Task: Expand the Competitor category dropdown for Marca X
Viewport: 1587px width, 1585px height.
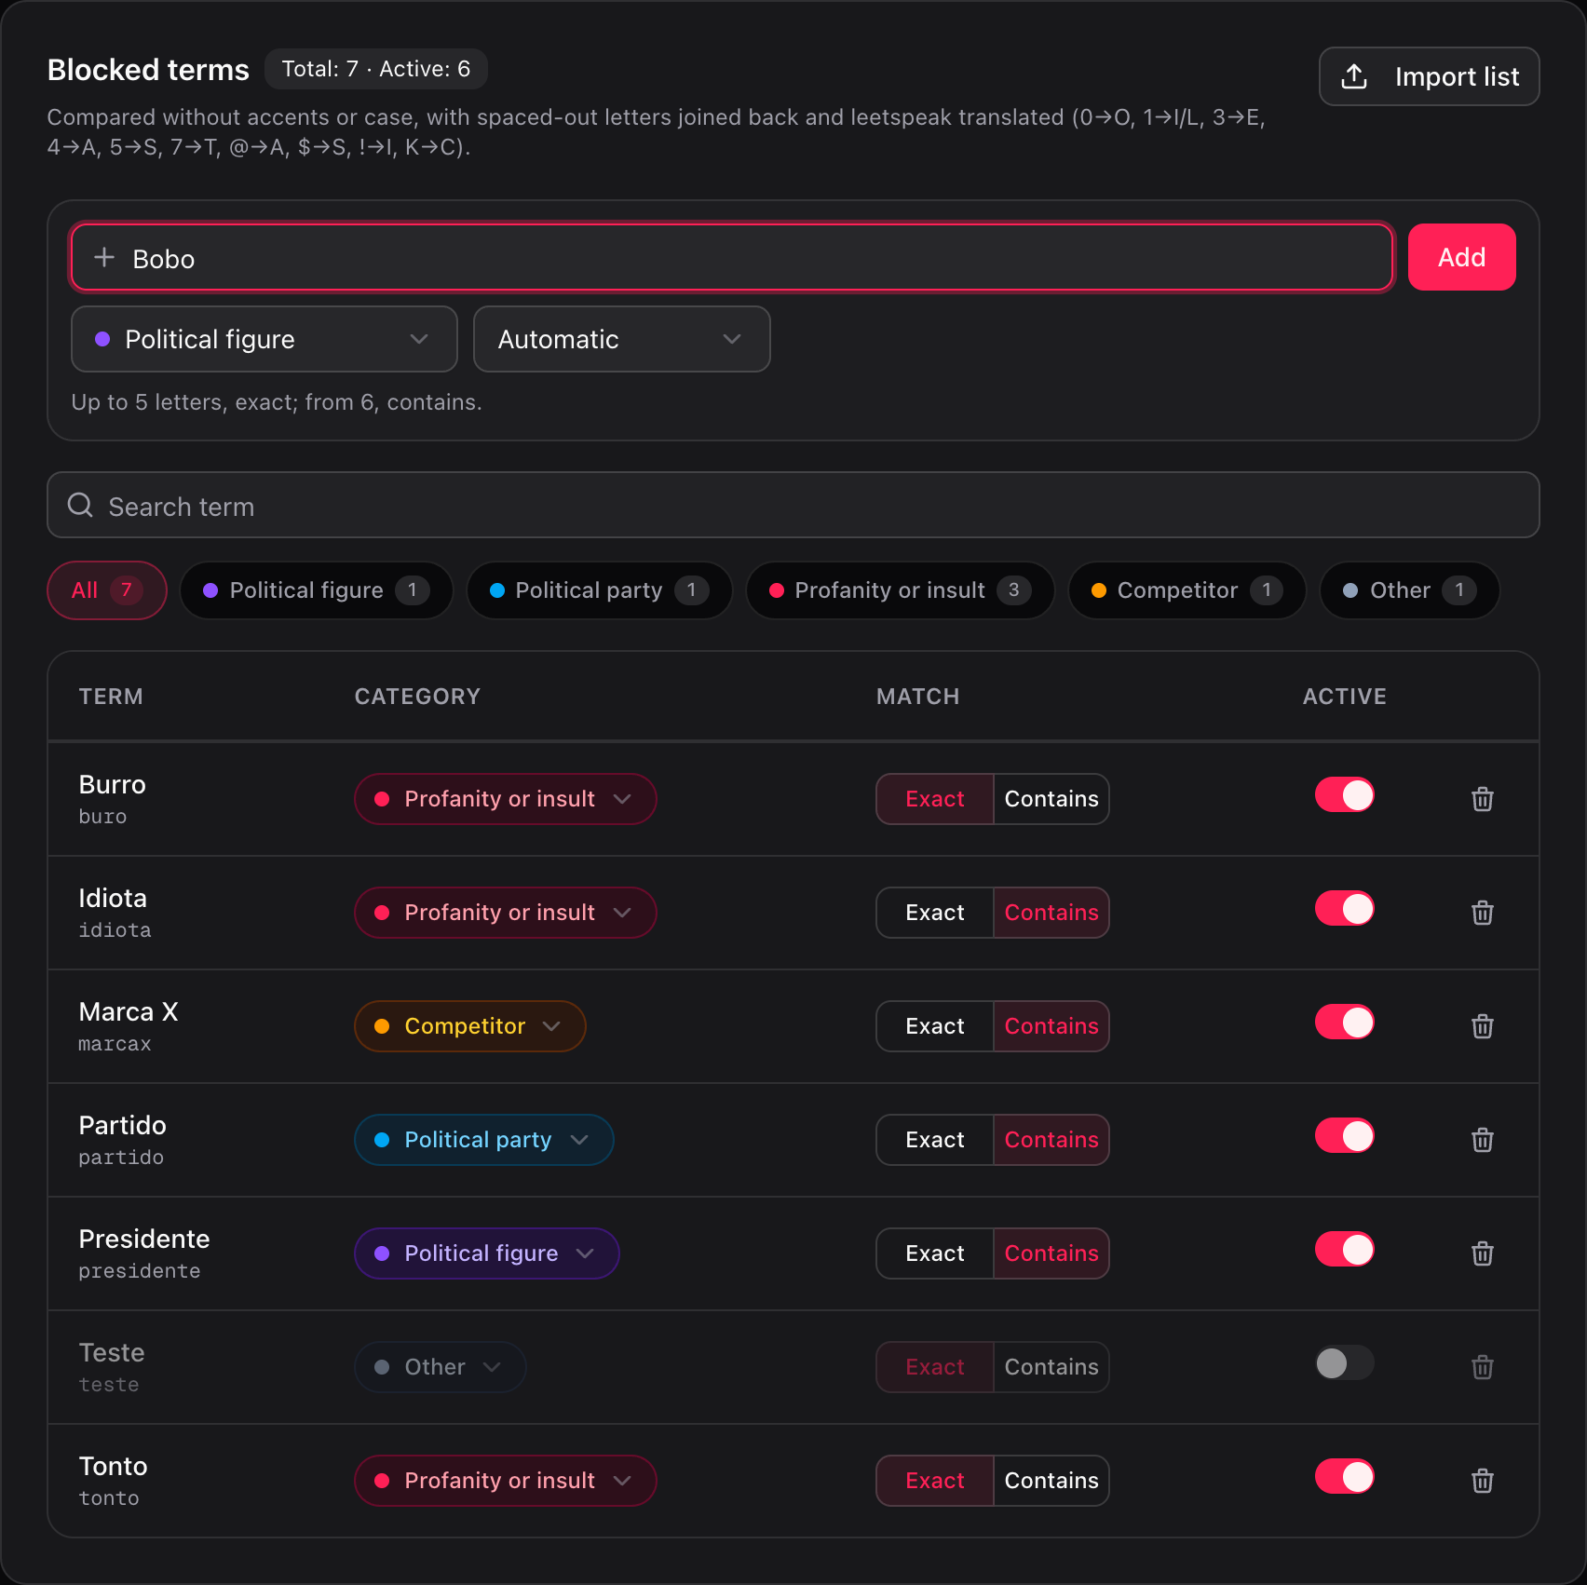Action: coord(469,1026)
